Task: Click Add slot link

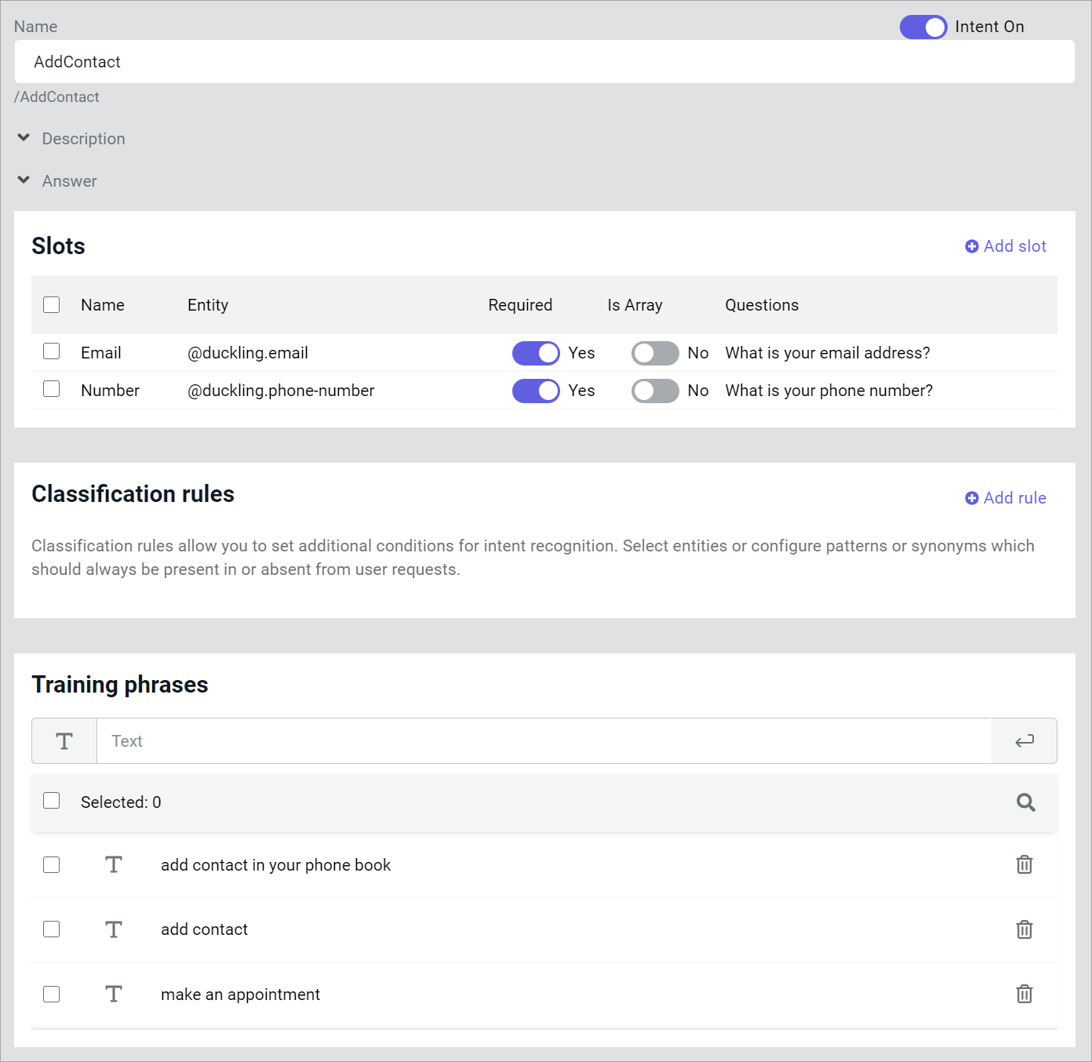Action: pos(1006,246)
